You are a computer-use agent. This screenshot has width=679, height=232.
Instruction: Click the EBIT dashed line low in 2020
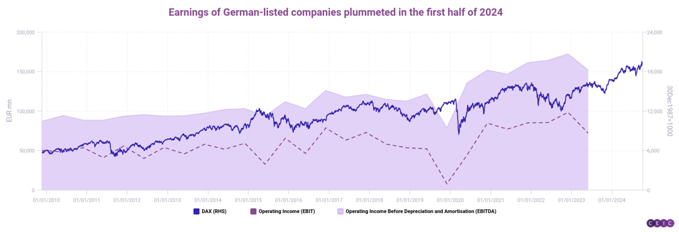[x=447, y=184]
